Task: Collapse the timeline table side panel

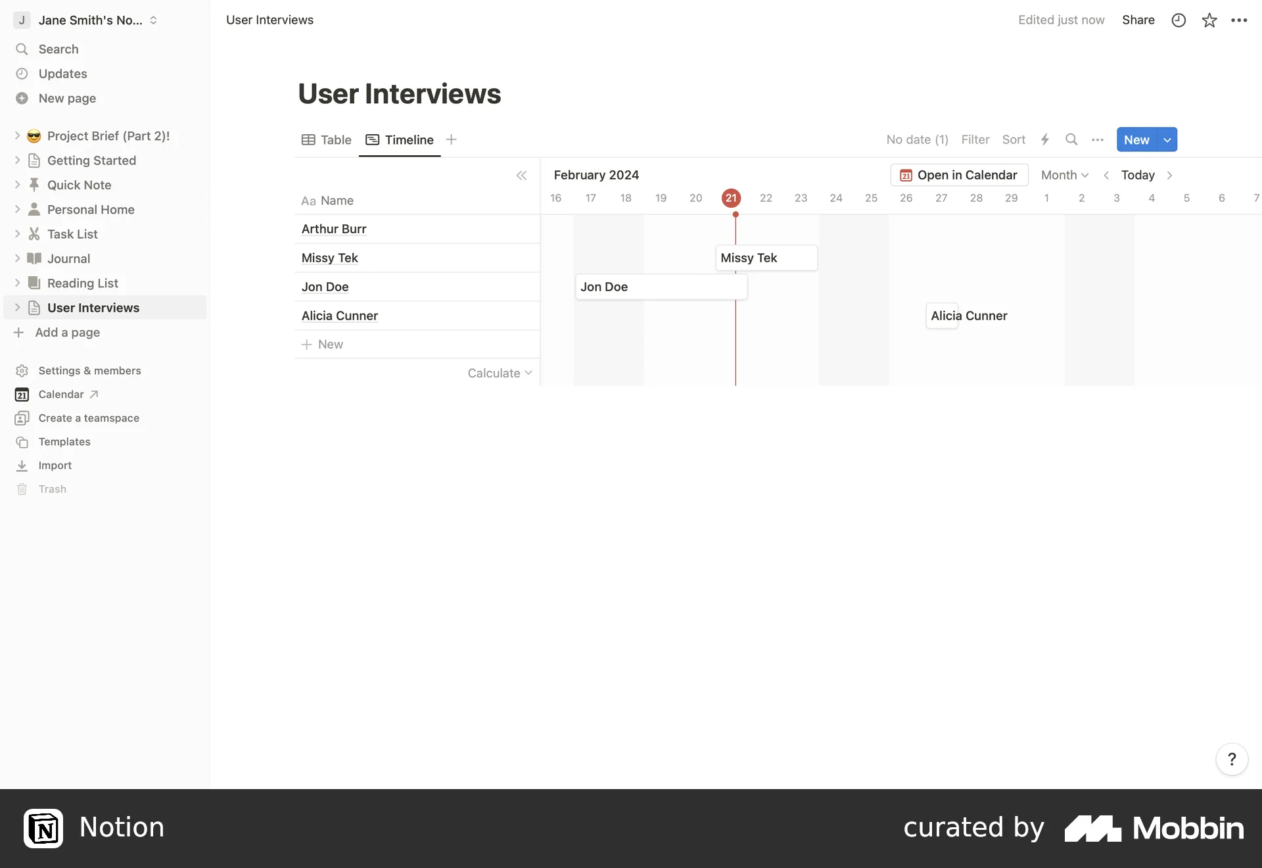Action: [521, 175]
